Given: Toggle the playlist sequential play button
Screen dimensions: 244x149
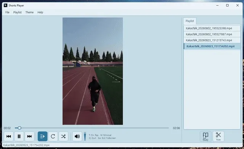Looking at the screenshot, I should (42, 136).
